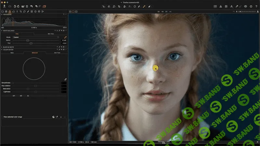Viewport: 260px width, 146px height.
Task: Open the Composition crop tool tab
Action: click(21, 11)
